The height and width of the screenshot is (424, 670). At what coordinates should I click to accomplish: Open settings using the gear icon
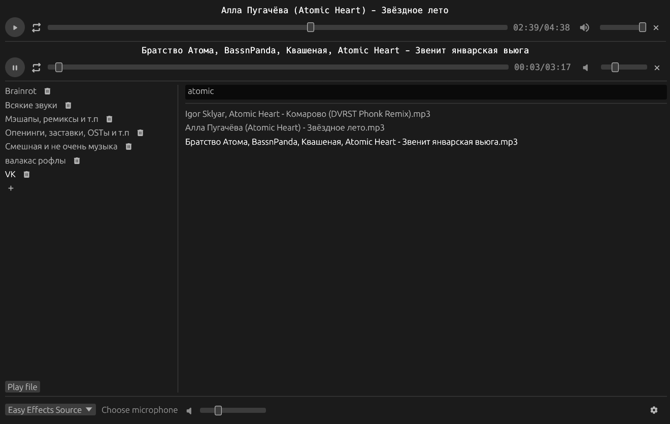(x=654, y=410)
